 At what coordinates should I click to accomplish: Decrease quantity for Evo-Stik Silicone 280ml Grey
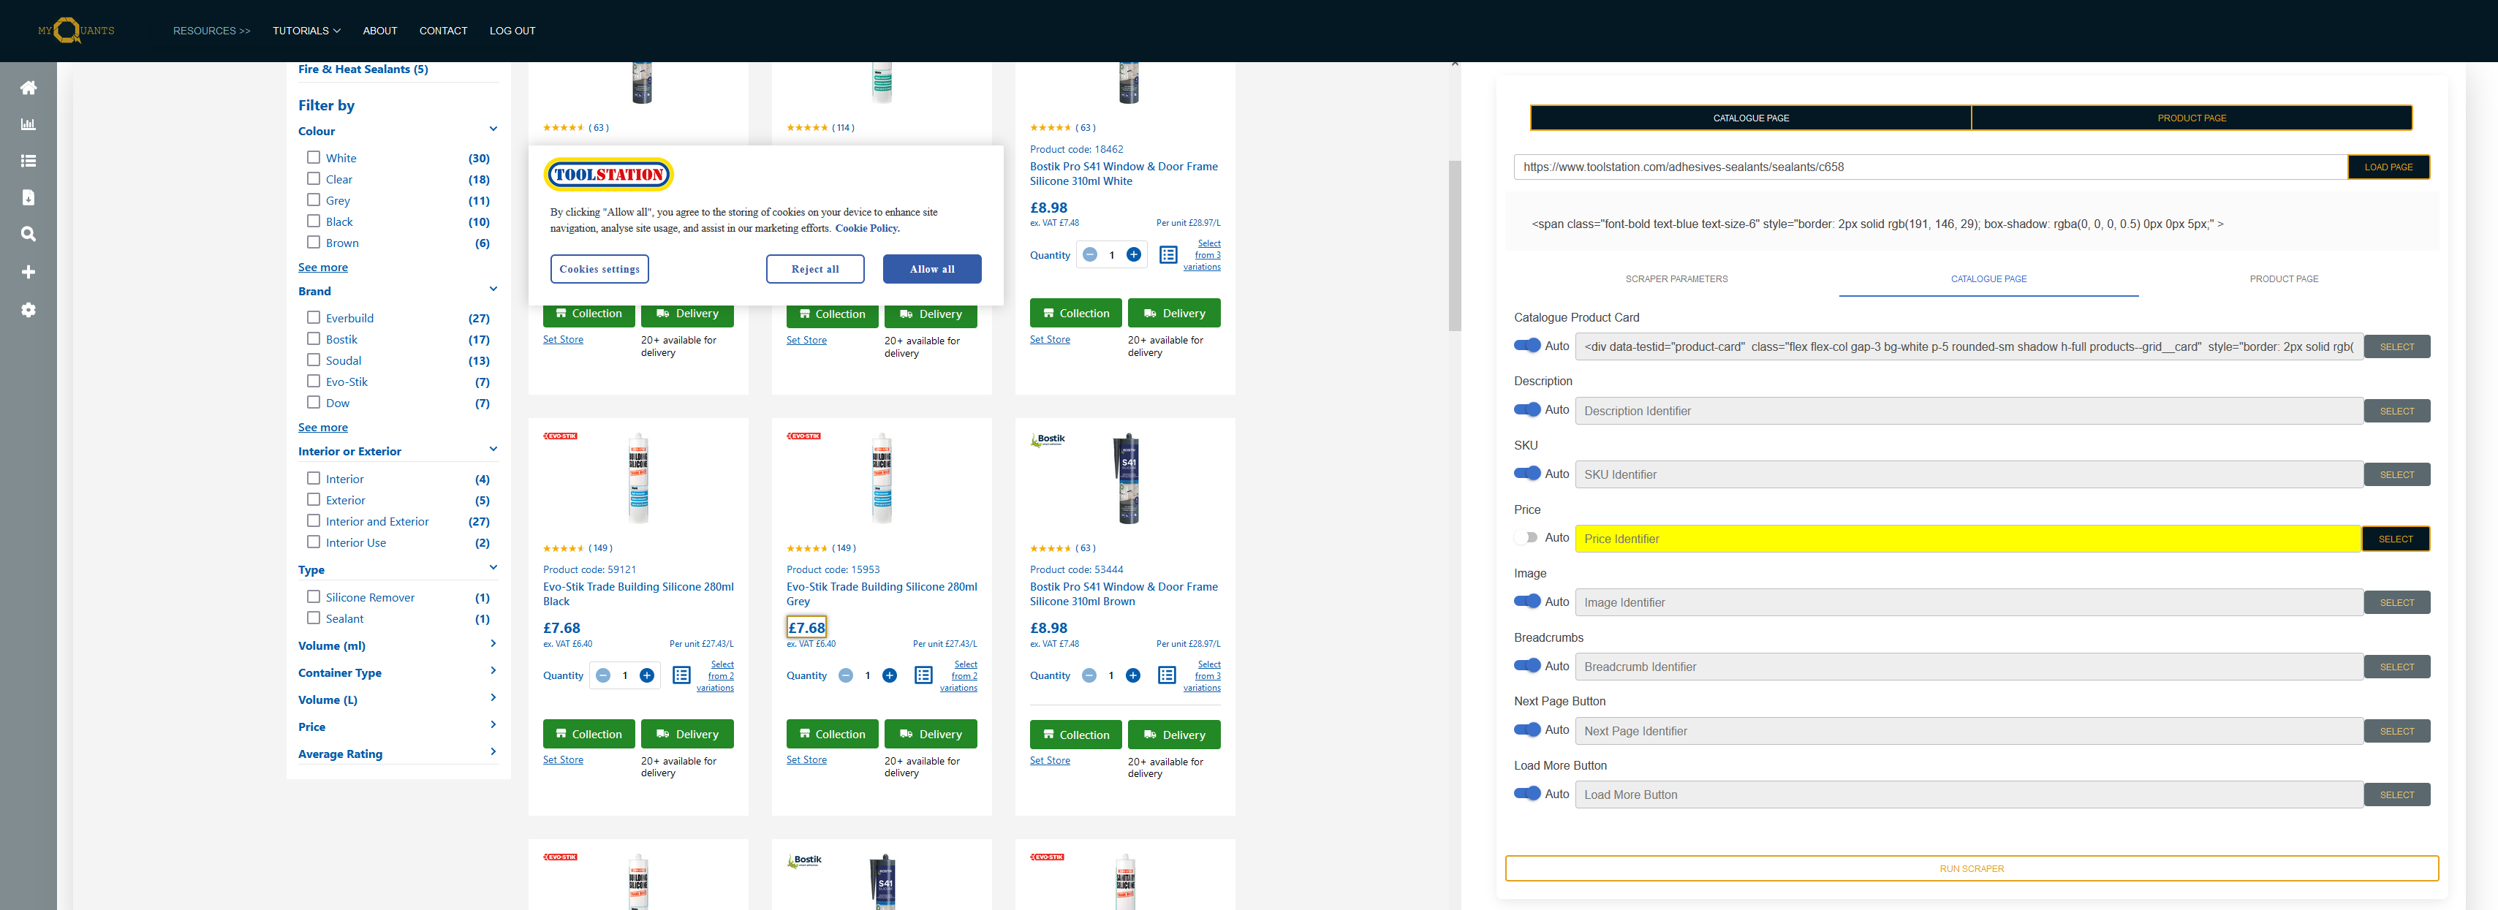pos(846,675)
